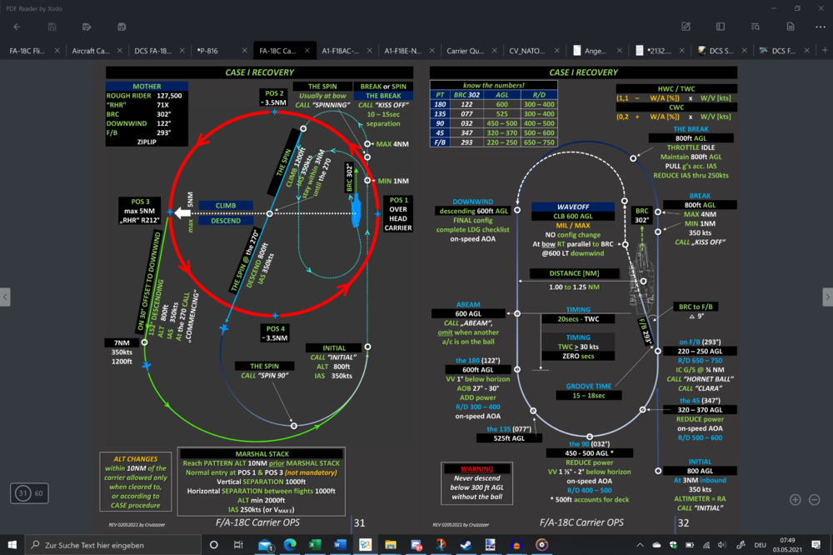Image resolution: width=833 pixels, height=555 pixels.
Task: Switch to the *P-816 tab
Action: pos(207,51)
